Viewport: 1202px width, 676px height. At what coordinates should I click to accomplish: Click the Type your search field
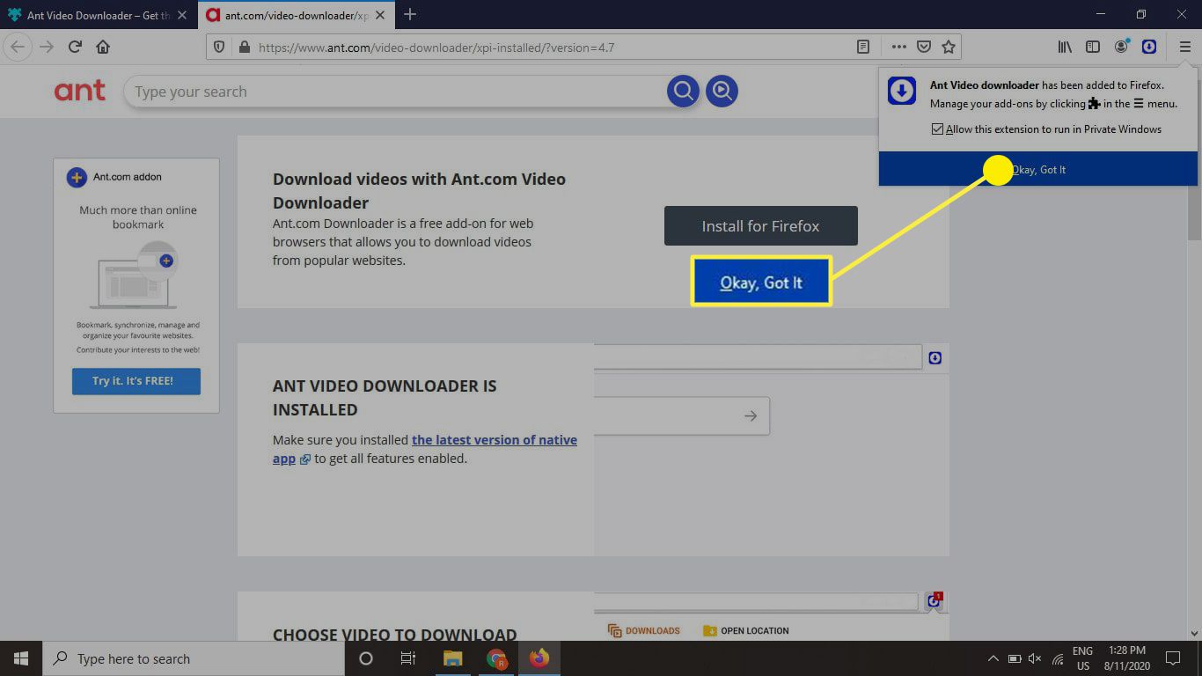396,92
